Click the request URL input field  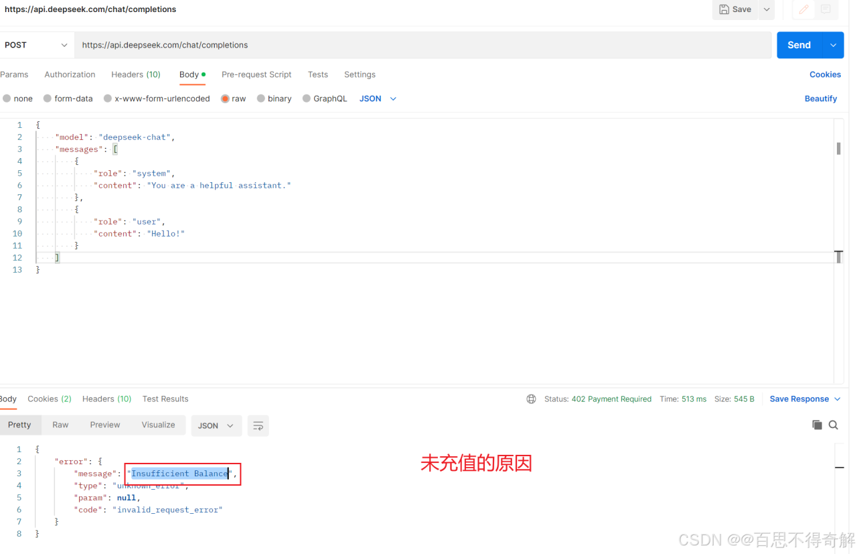423,45
